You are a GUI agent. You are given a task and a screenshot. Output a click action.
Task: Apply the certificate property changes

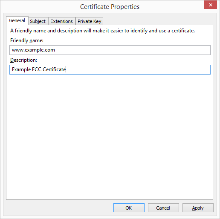198,208
